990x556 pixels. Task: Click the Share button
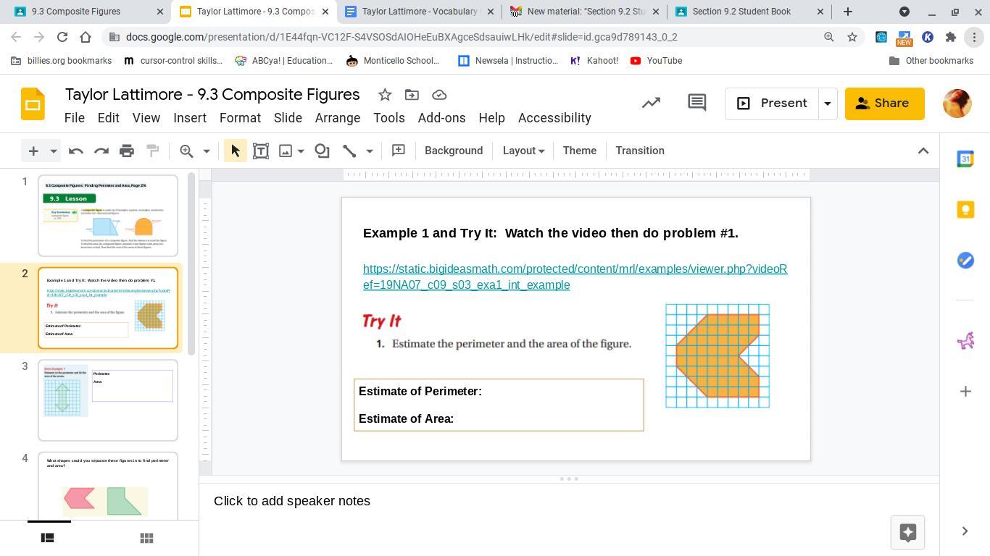coord(884,104)
